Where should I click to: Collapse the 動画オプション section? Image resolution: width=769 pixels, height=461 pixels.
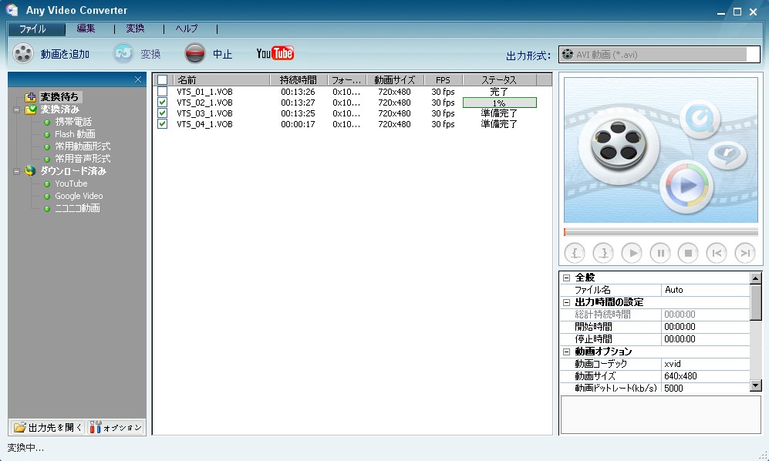566,352
